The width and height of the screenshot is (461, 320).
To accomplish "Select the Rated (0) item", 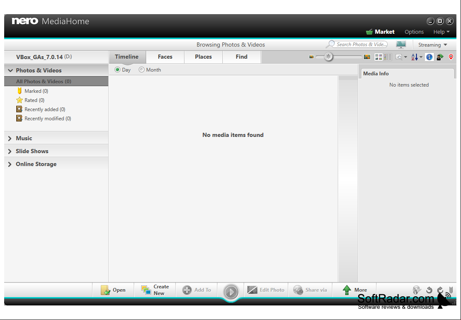I will click(35, 100).
